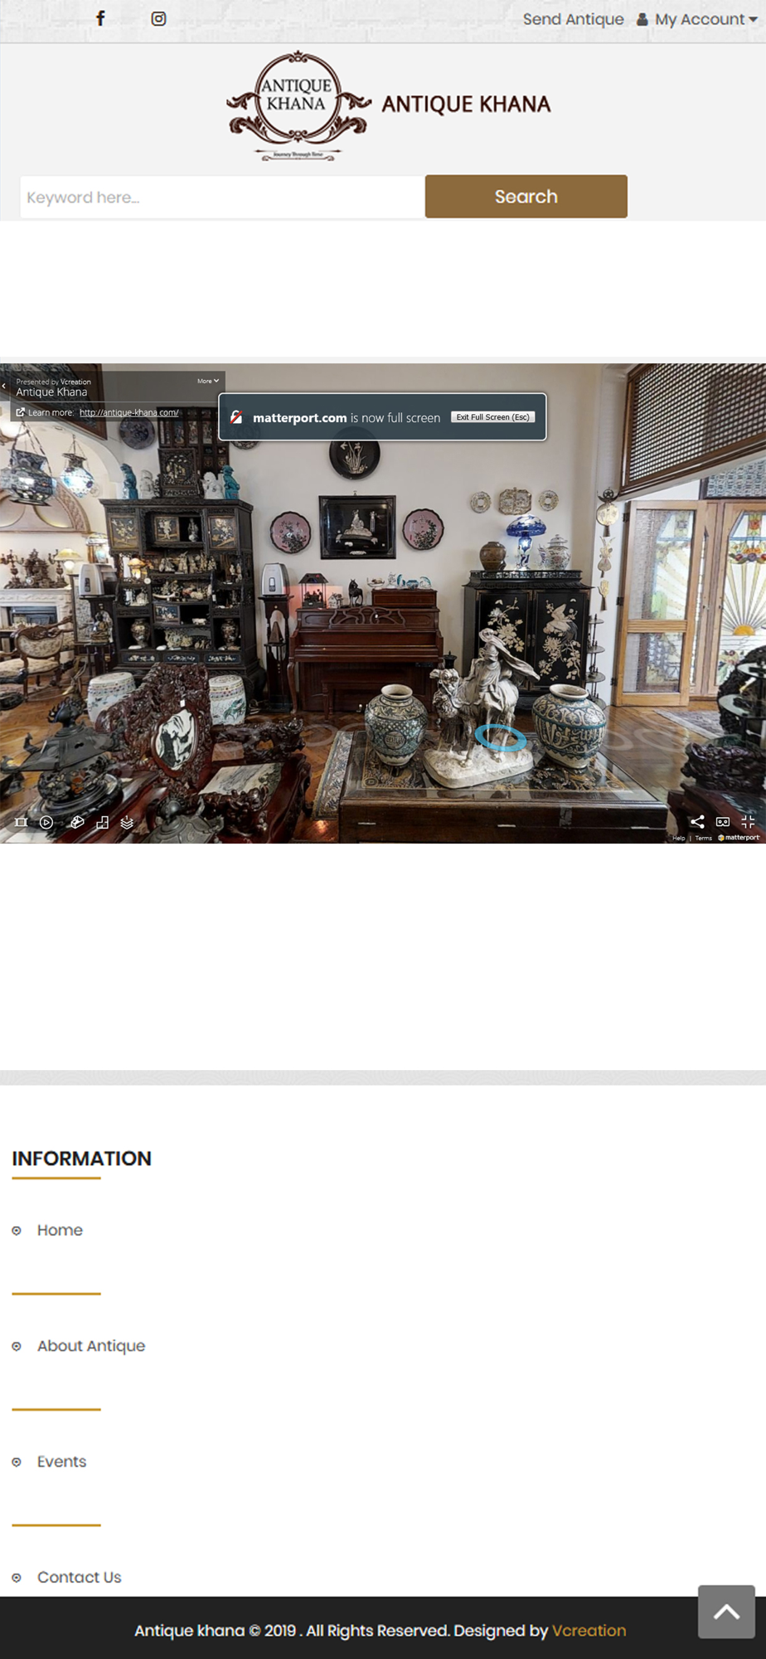Open the Facebook page icon
Screen dimensions: 766x1659
(x=100, y=18)
